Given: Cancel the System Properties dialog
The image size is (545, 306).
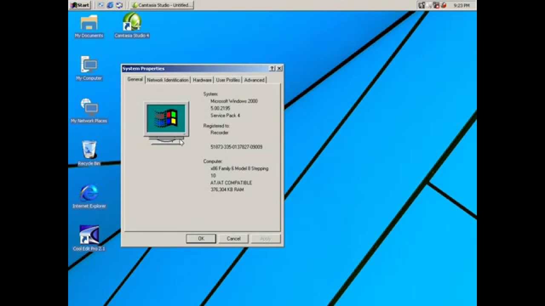Looking at the screenshot, I should pos(233,238).
